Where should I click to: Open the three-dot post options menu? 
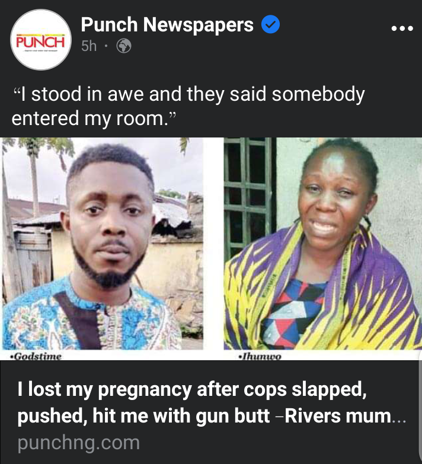[x=402, y=28]
